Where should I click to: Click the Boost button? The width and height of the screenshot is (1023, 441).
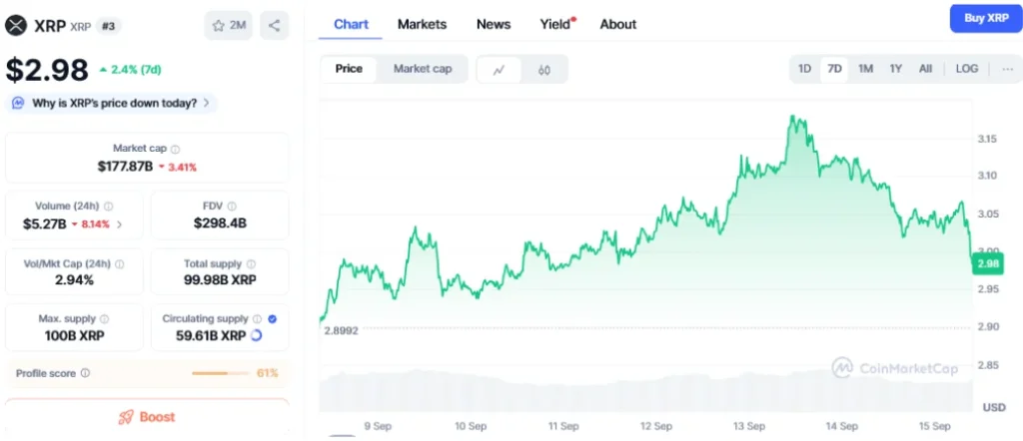(x=148, y=417)
